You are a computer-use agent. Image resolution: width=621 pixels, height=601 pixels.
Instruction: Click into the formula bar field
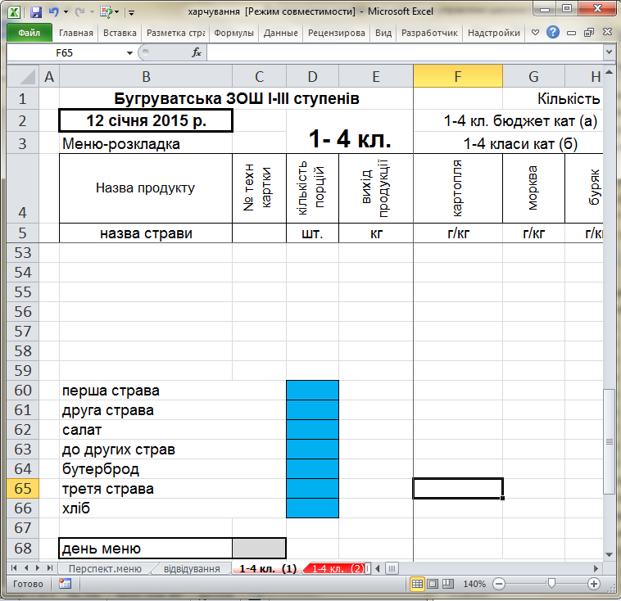[404, 52]
